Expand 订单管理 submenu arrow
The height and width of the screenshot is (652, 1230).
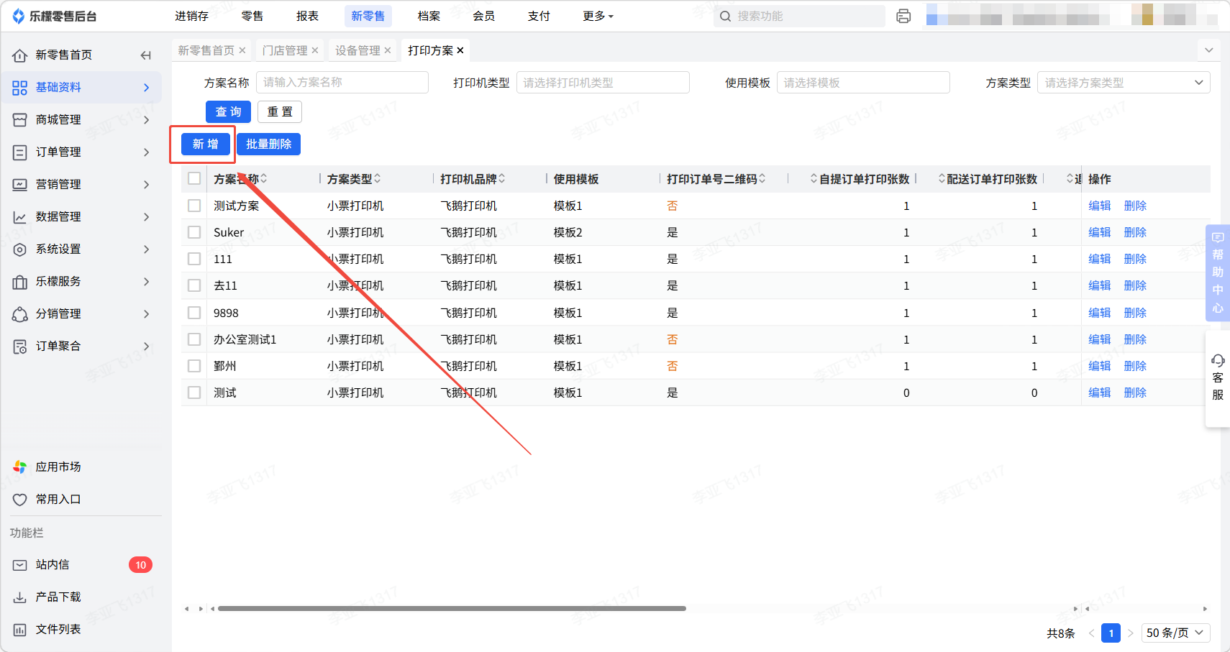147,152
